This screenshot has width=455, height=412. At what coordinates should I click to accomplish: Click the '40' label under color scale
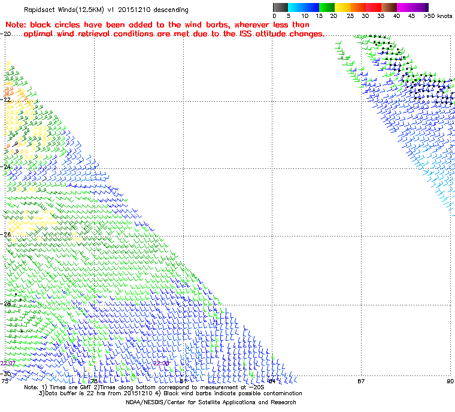click(x=397, y=16)
